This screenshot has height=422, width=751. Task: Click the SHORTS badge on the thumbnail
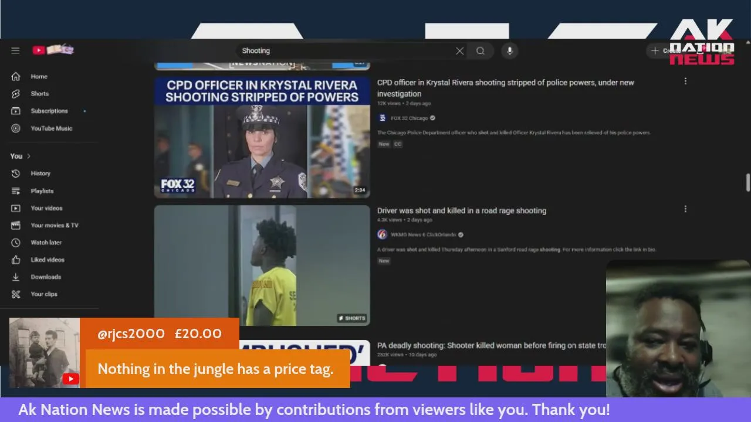(352, 318)
